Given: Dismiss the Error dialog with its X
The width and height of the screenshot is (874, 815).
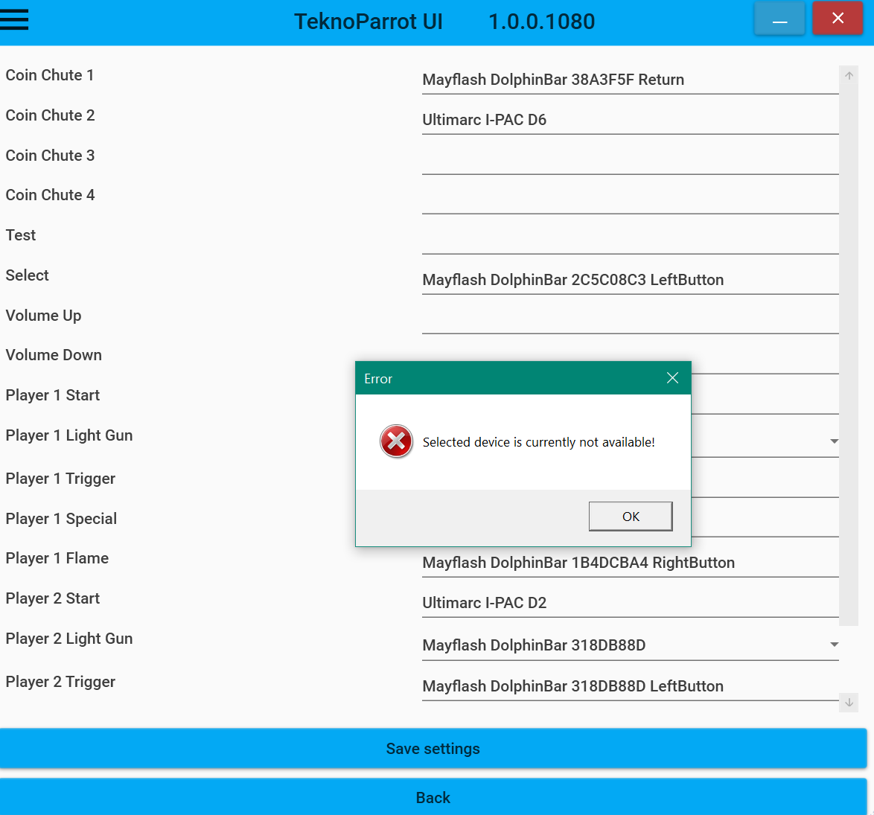Looking at the screenshot, I should (672, 378).
